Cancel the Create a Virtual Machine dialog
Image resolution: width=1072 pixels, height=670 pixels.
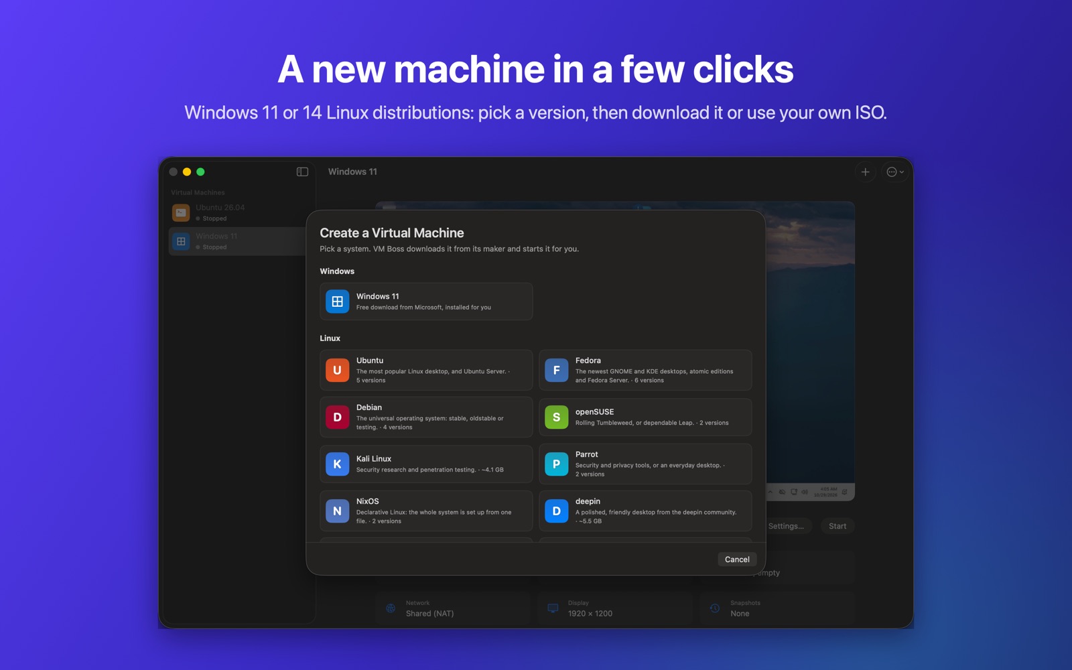(x=737, y=559)
